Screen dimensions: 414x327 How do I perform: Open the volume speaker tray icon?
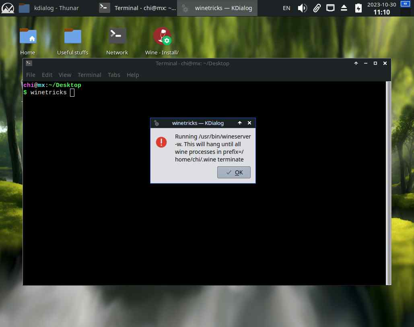302,8
